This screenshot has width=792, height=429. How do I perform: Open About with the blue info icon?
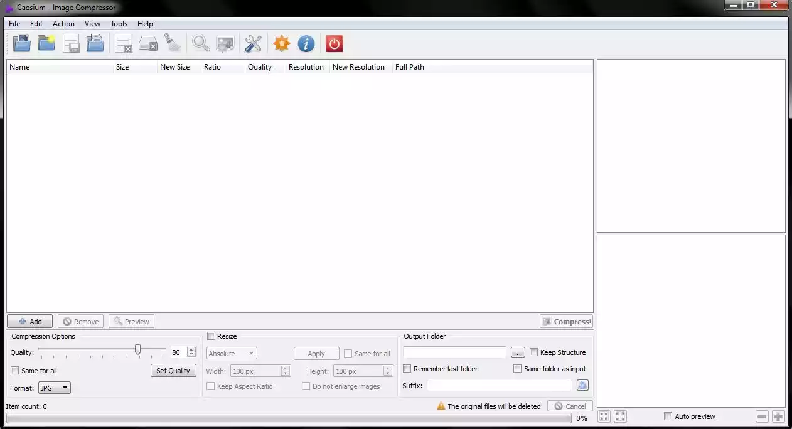306,43
